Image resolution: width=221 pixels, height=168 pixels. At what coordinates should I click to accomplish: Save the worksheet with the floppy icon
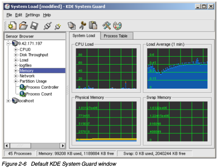click(34, 26)
